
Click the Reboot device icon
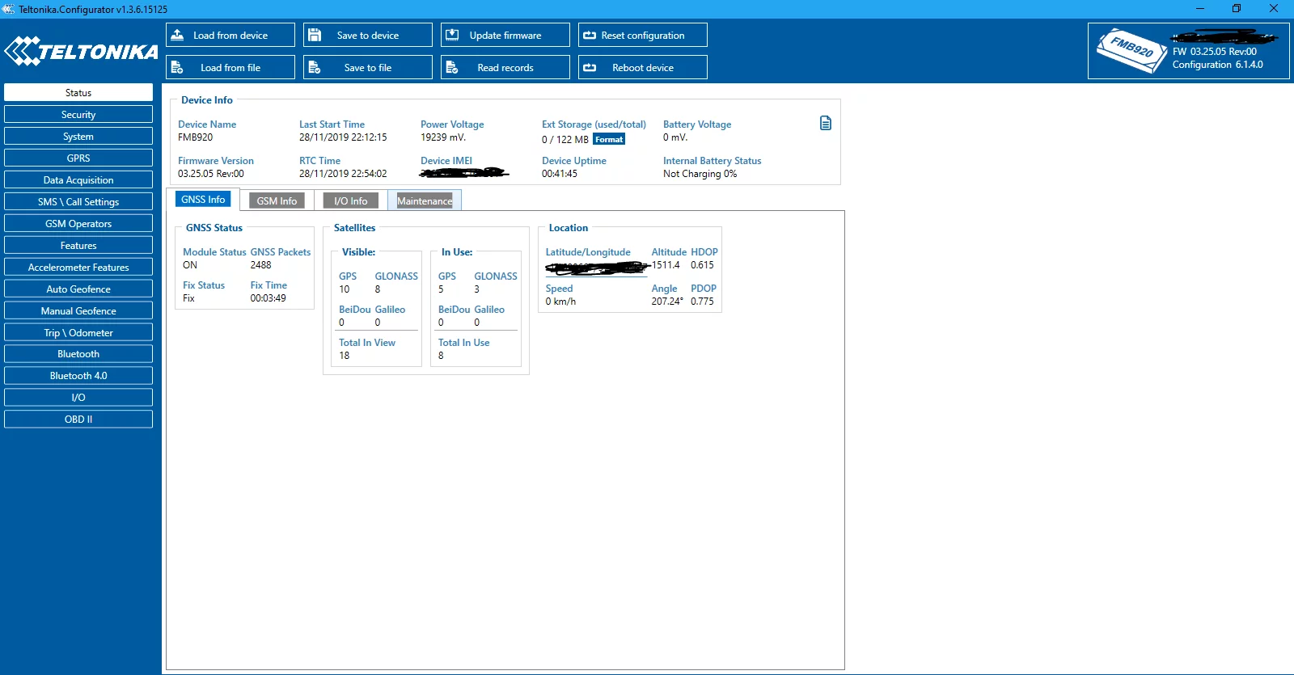[590, 68]
